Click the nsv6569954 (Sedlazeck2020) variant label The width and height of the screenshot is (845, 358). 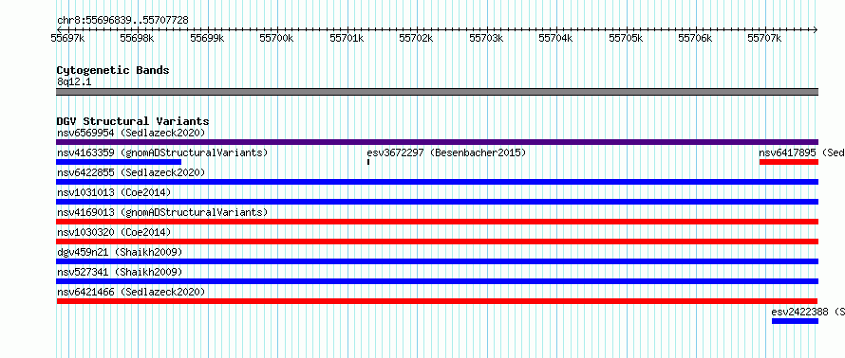tap(131, 133)
